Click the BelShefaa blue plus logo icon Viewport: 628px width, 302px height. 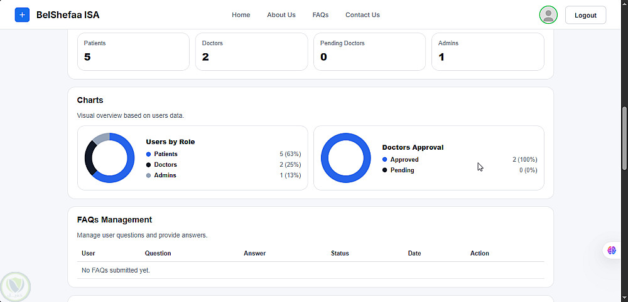pyautogui.click(x=22, y=15)
